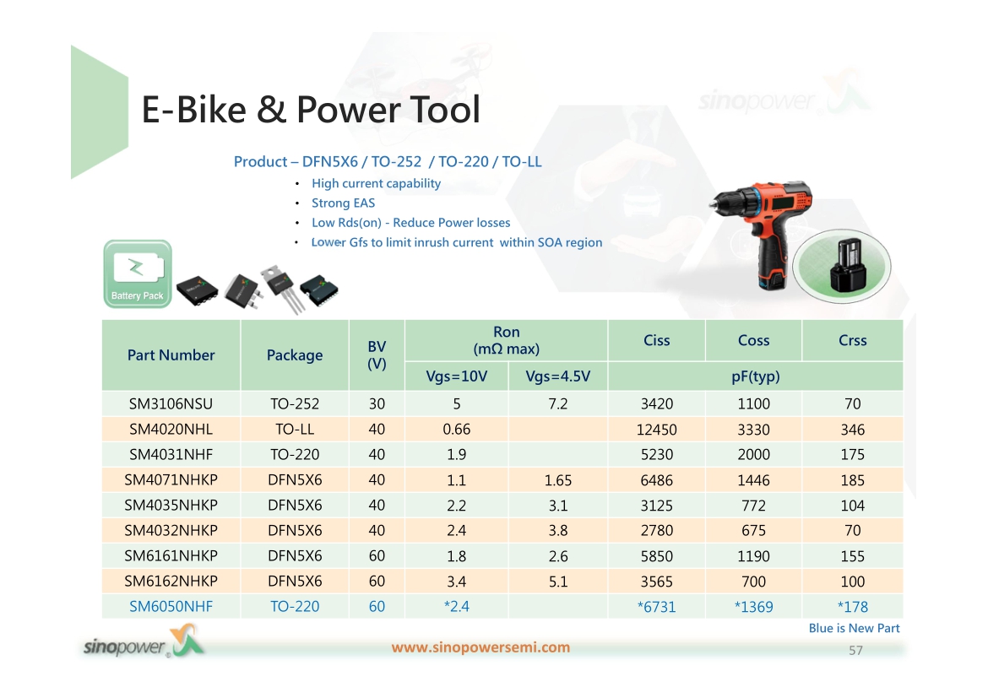Click part number SM6162NHKP
This screenshot has width=988, height=698.
pos(171,582)
